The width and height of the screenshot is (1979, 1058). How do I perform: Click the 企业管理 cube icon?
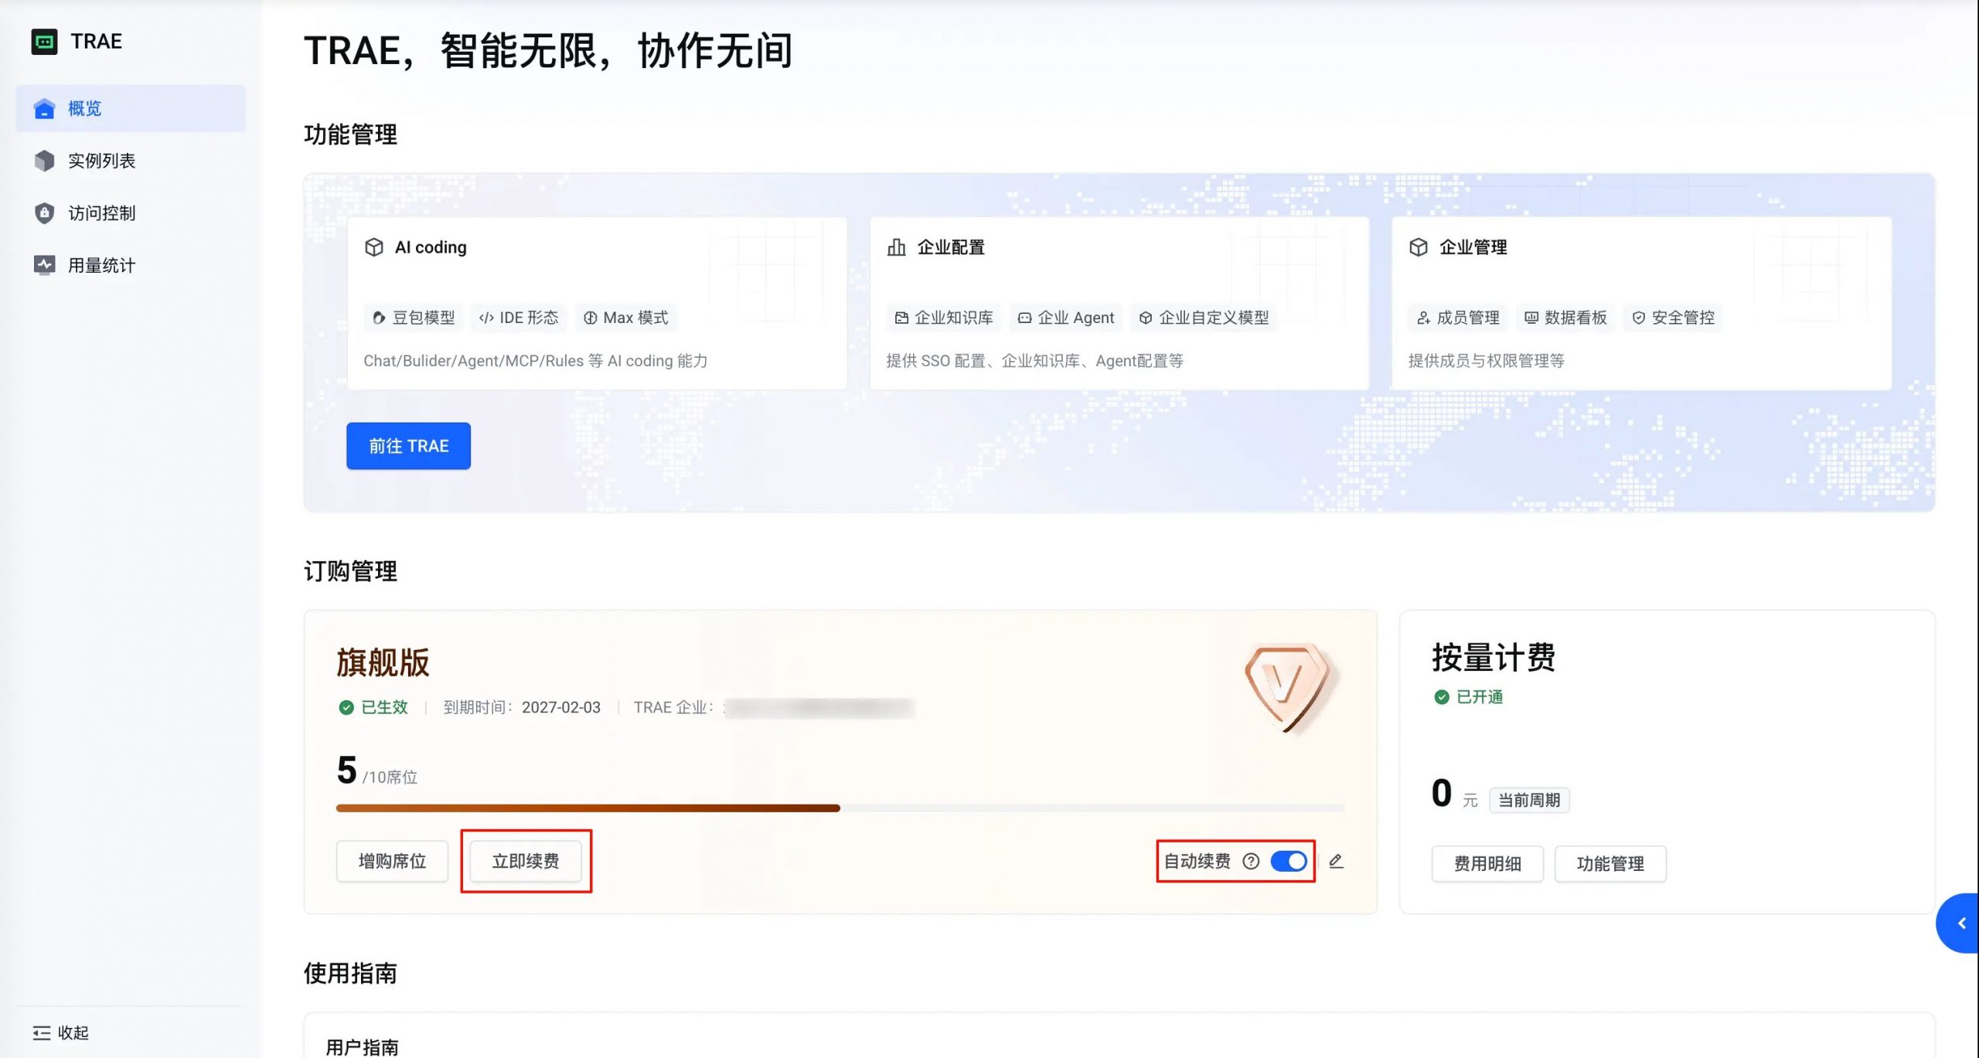pos(1419,247)
